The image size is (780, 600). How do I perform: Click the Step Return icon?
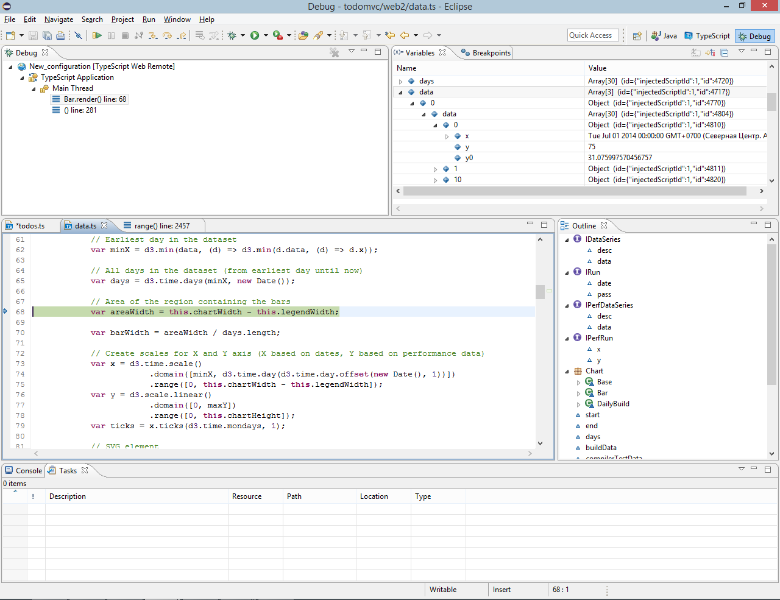point(182,35)
